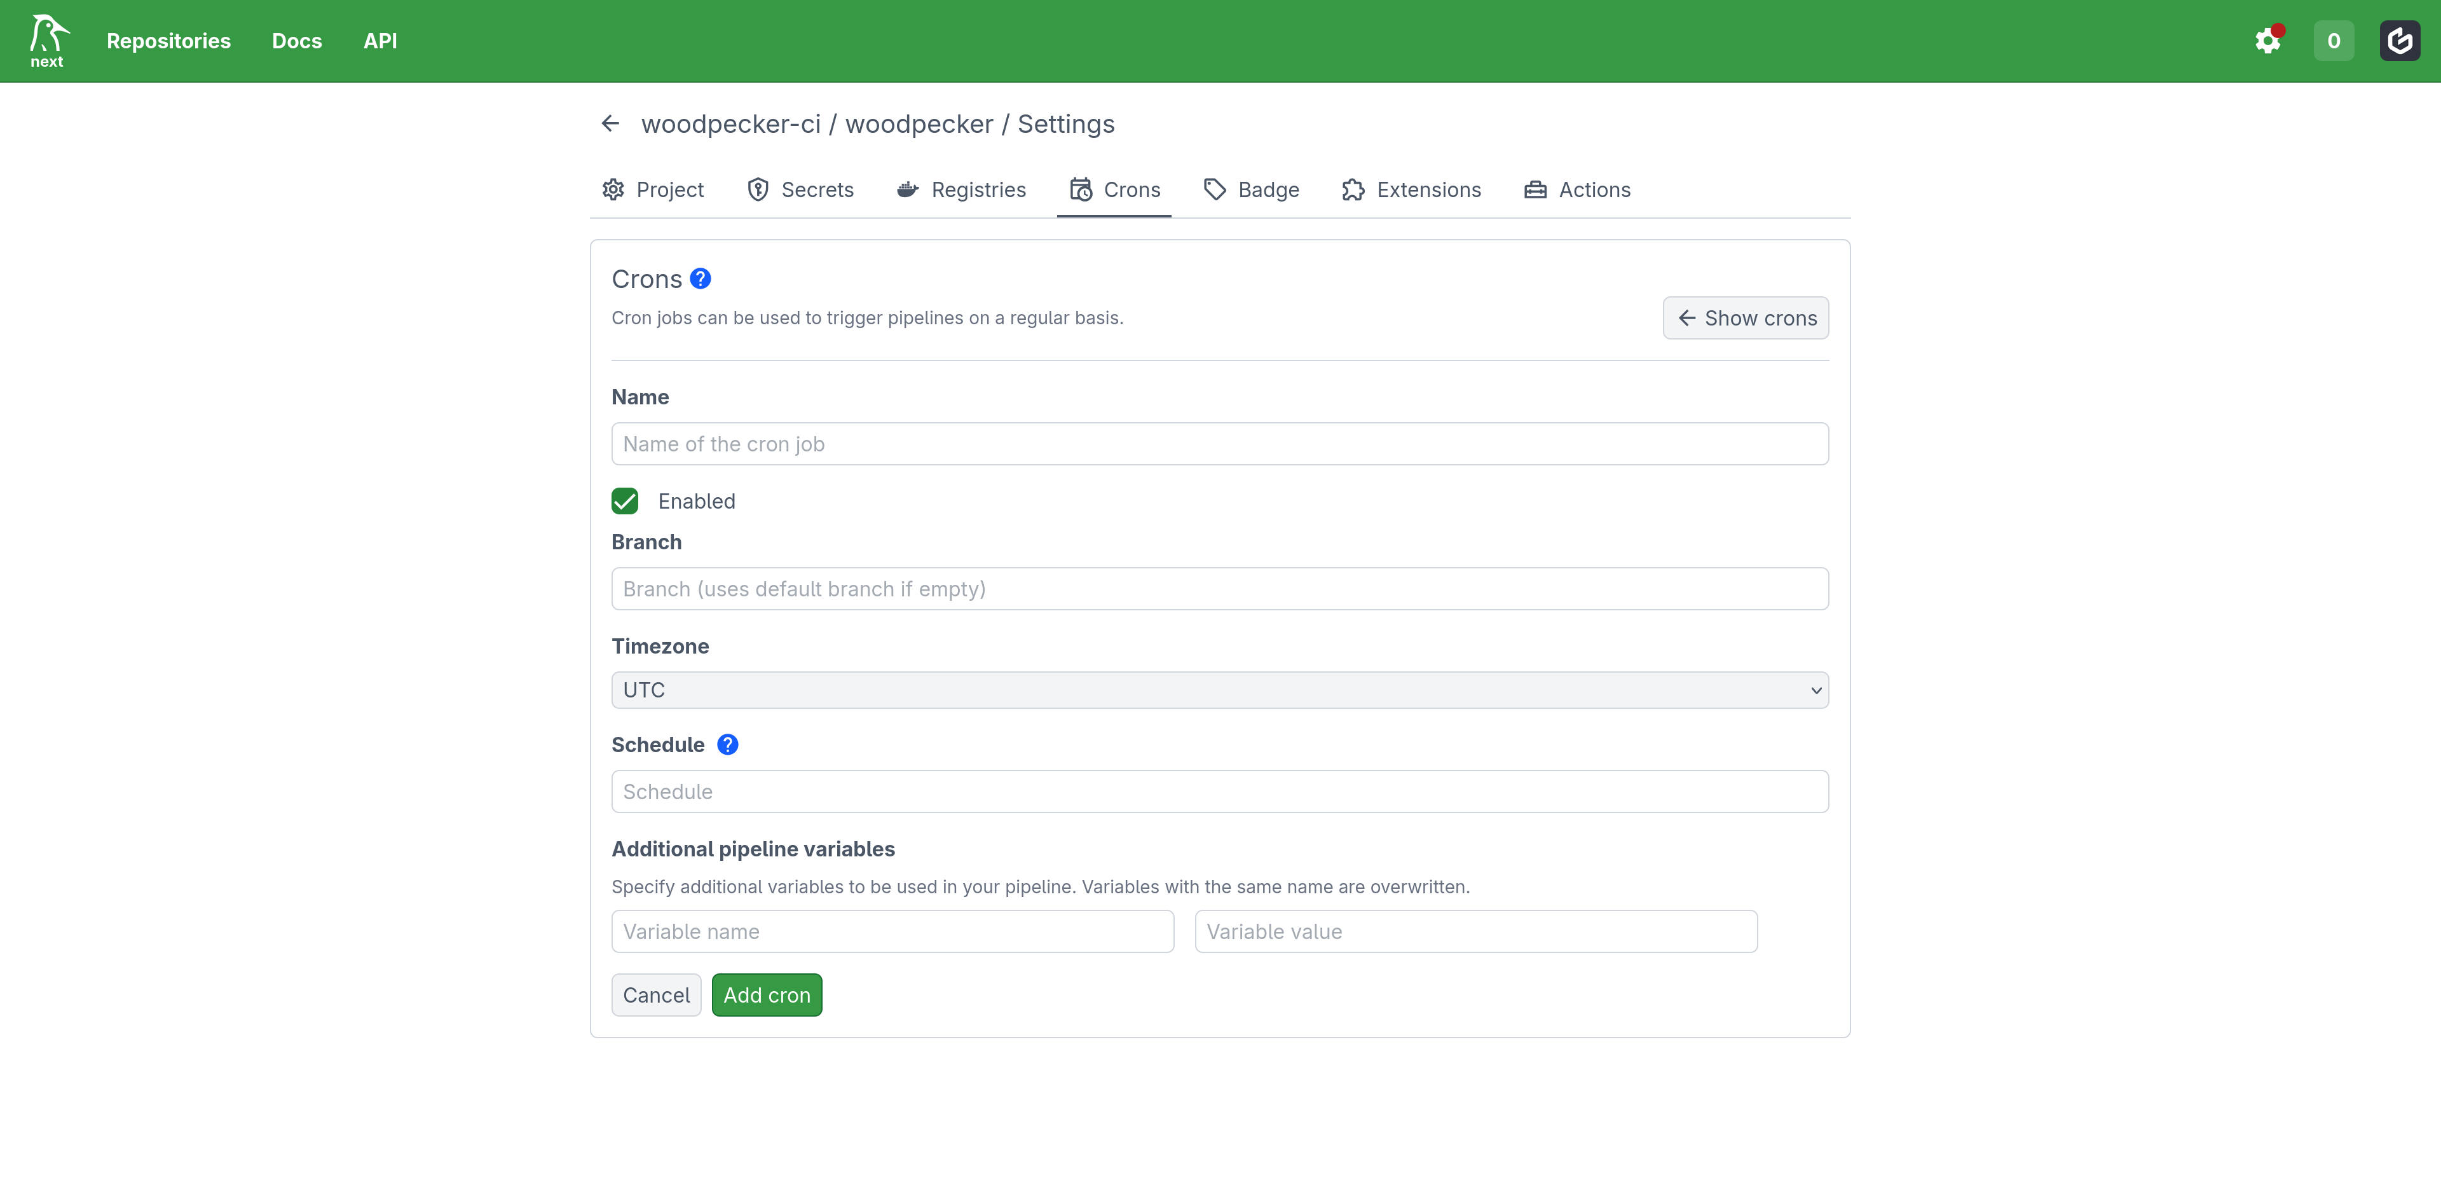Switch to the Badge tab
Viewport: 2441px width, 1180px height.
click(x=1251, y=189)
